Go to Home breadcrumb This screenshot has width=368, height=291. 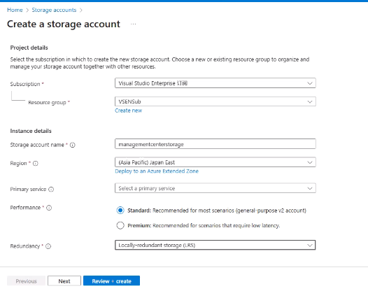(x=15, y=10)
